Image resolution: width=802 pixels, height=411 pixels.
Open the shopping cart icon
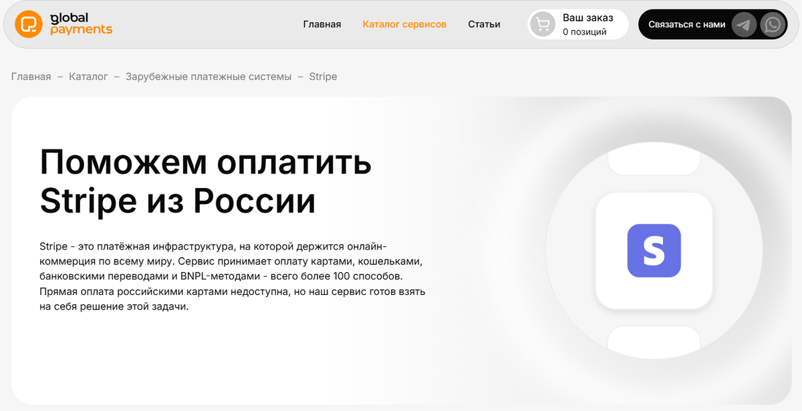coord(543,25)
